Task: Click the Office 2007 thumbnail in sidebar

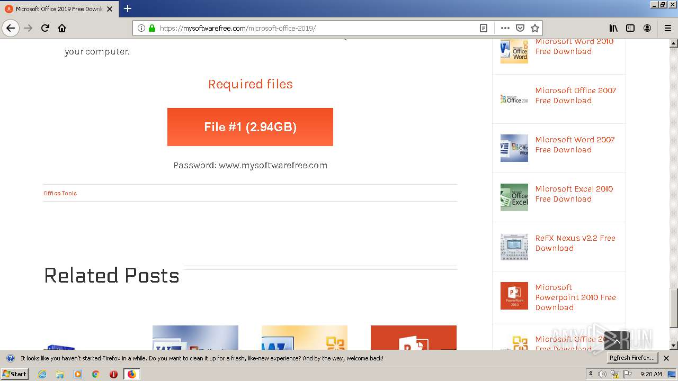Action: [x=514, y=99]
